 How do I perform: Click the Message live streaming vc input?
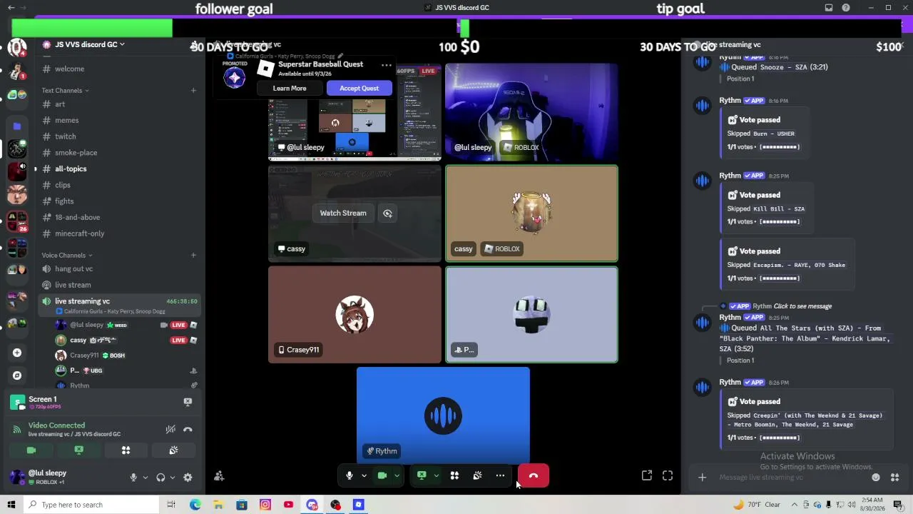(792, 478)
